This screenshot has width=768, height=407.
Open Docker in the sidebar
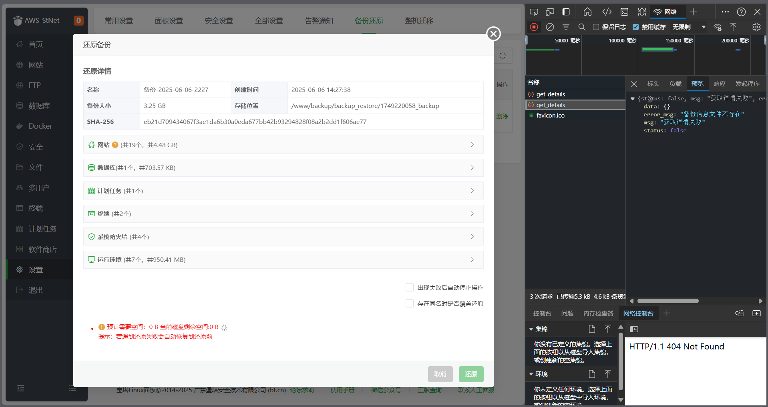tap(40, 126)
